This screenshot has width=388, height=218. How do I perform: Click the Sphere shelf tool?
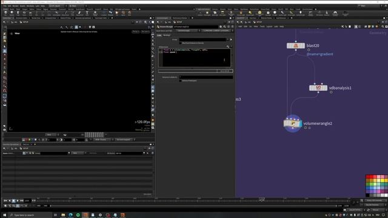tap(12, 13)
